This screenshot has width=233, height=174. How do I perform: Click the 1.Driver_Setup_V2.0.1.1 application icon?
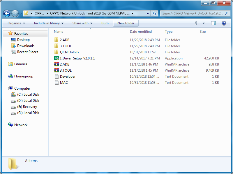(57, 58)
